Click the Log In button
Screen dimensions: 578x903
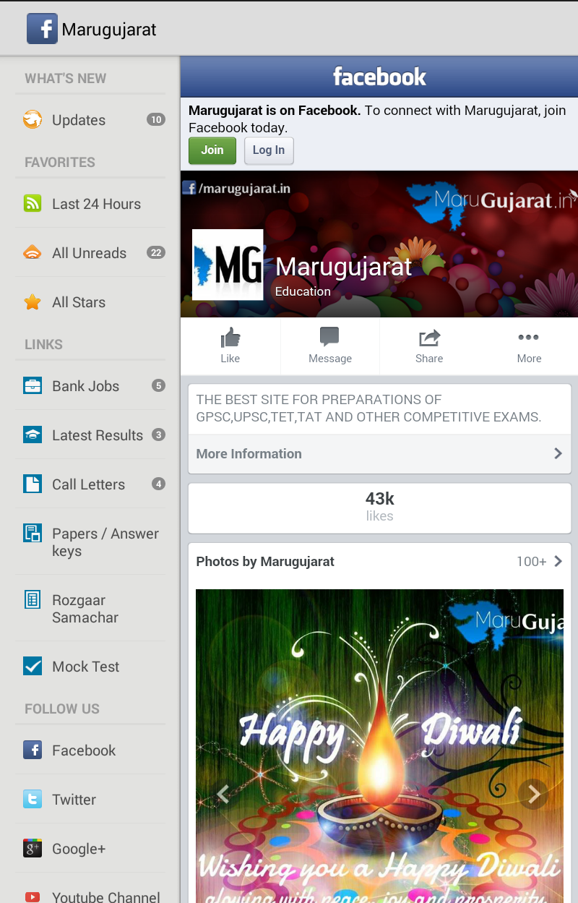pos(269,150)
